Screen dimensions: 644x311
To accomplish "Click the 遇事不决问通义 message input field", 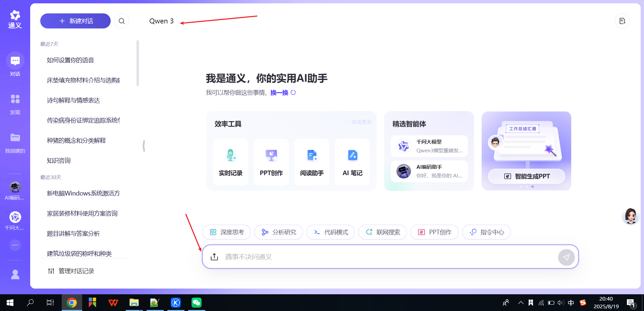I will [x=390, y=257].
